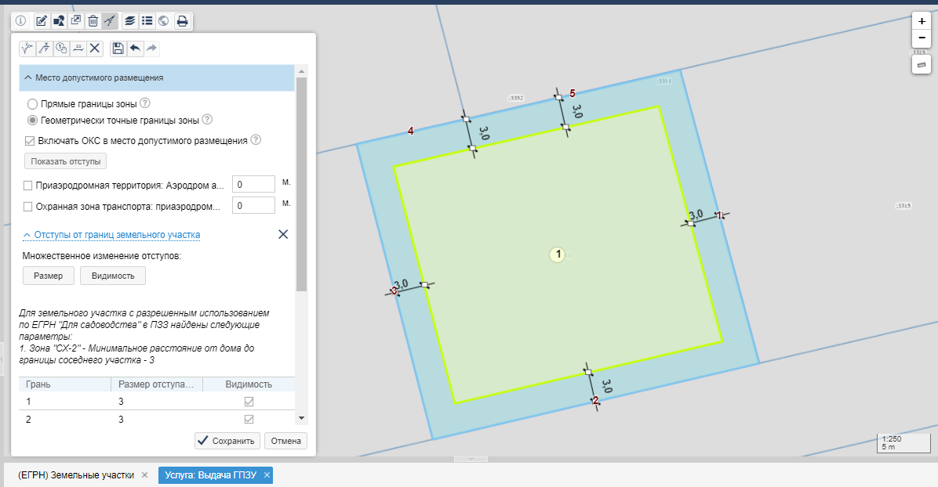
Task: Click the trash delete icon in the toolbar
Action: pyautogui.click(x=93, y=21)
